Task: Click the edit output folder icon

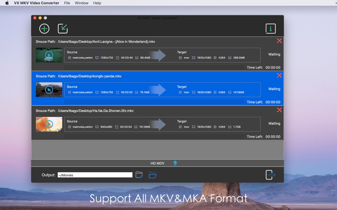Action: pyautogui.click(x=139, y=175)
